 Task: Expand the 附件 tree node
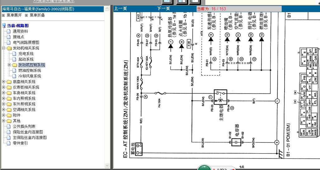[x=3, y=115]
